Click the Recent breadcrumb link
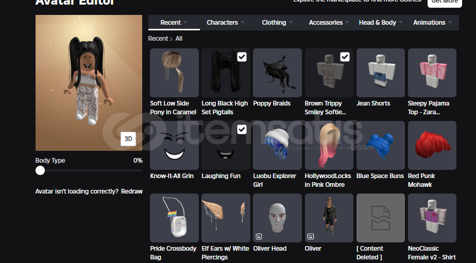476x263 pixels. 158,39
